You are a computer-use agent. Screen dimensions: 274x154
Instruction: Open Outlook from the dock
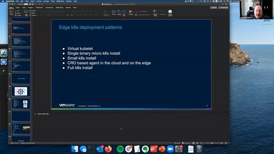click(x=100, y=149)
